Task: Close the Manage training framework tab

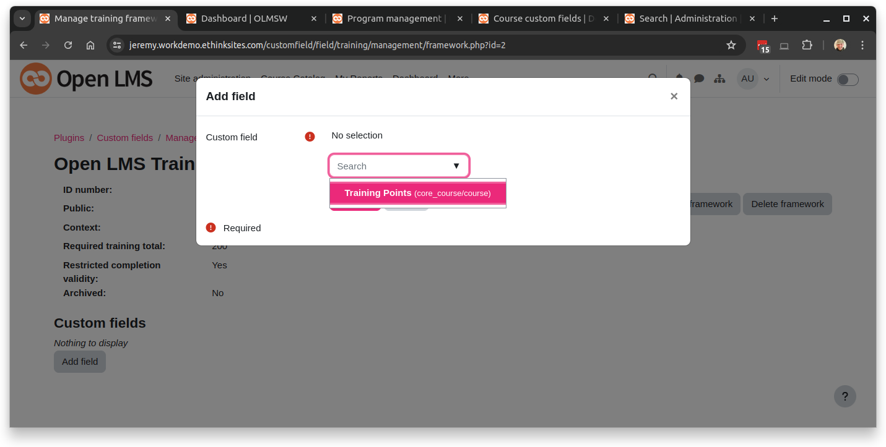Action: 168,19
